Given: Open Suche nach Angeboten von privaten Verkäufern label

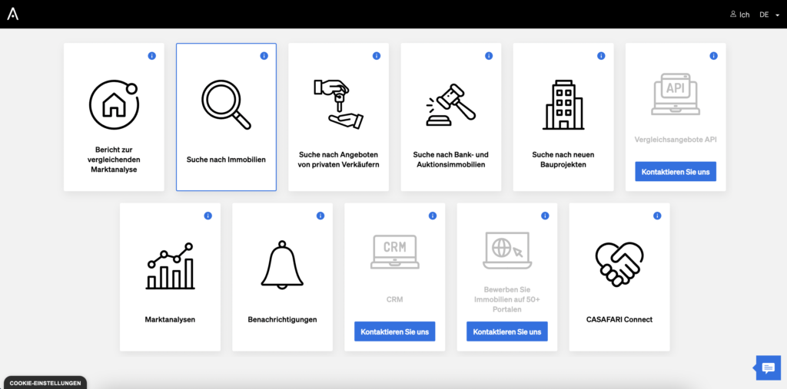Looking at the screenshot, I should 339,160.
